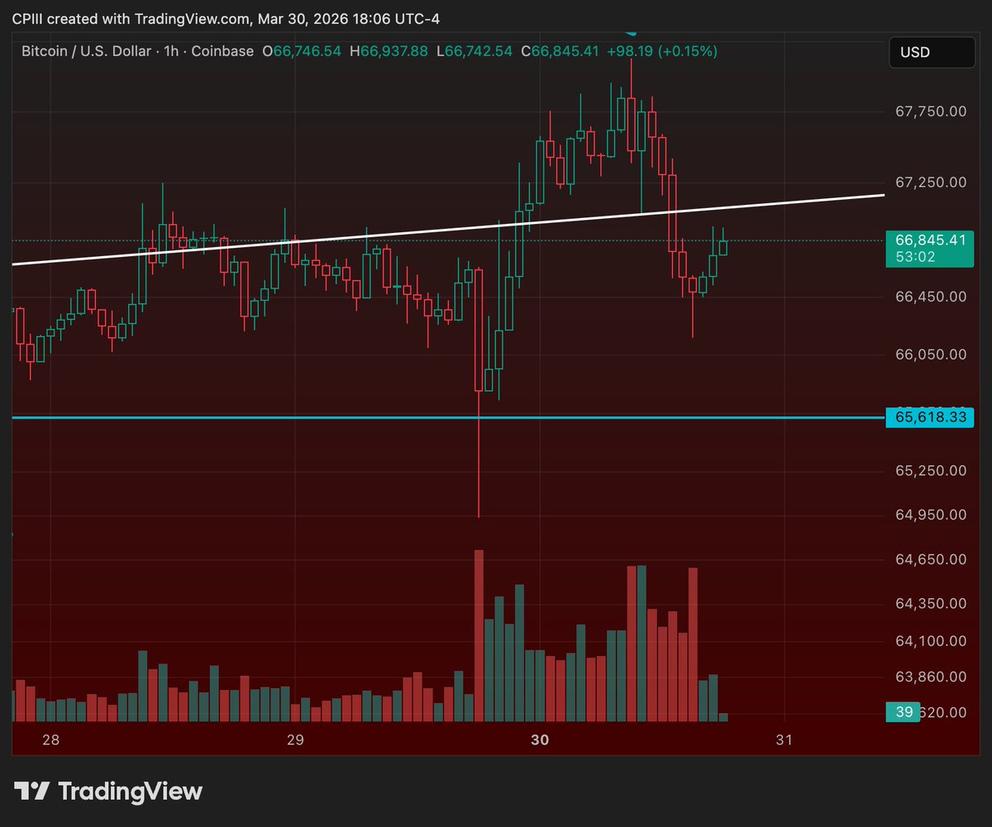Click the 65,250.00 price axis label

pyautogui.click(x=930, y=471)
